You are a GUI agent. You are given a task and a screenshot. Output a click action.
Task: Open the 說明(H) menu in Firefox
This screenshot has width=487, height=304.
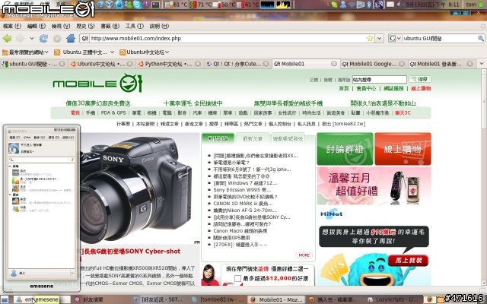(x=159, y=26)
